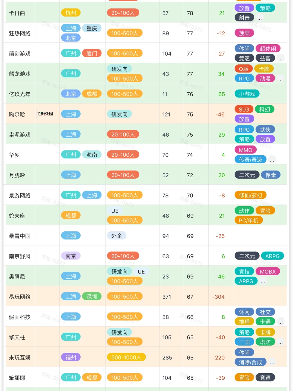
Task: Click the UE tag in 蛇夫座 row
Action: click(x=115, y=211)
